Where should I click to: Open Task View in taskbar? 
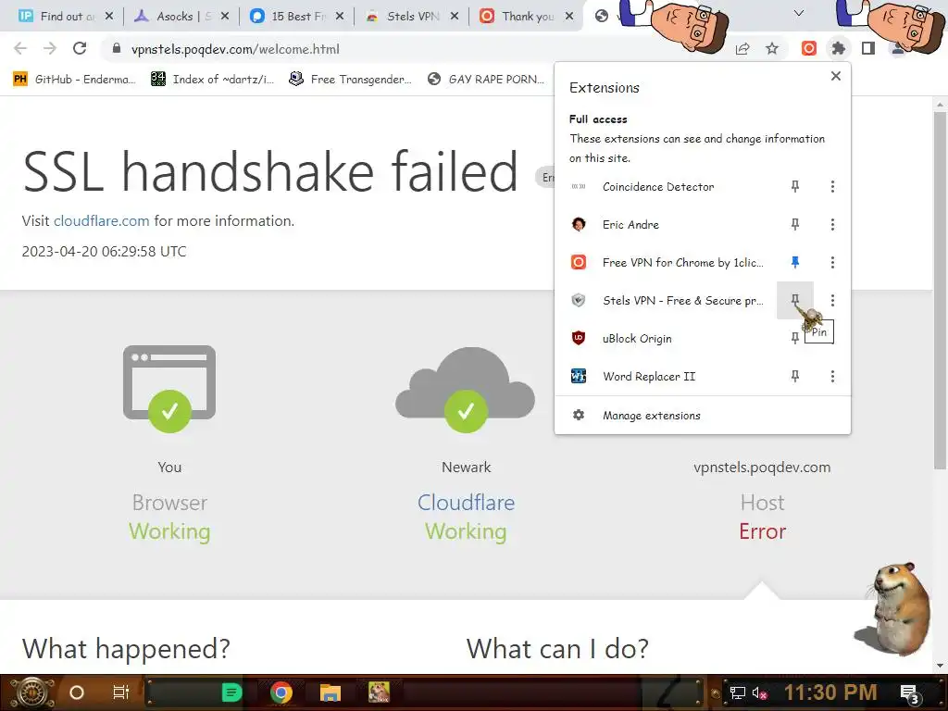(x=121, y=692)
